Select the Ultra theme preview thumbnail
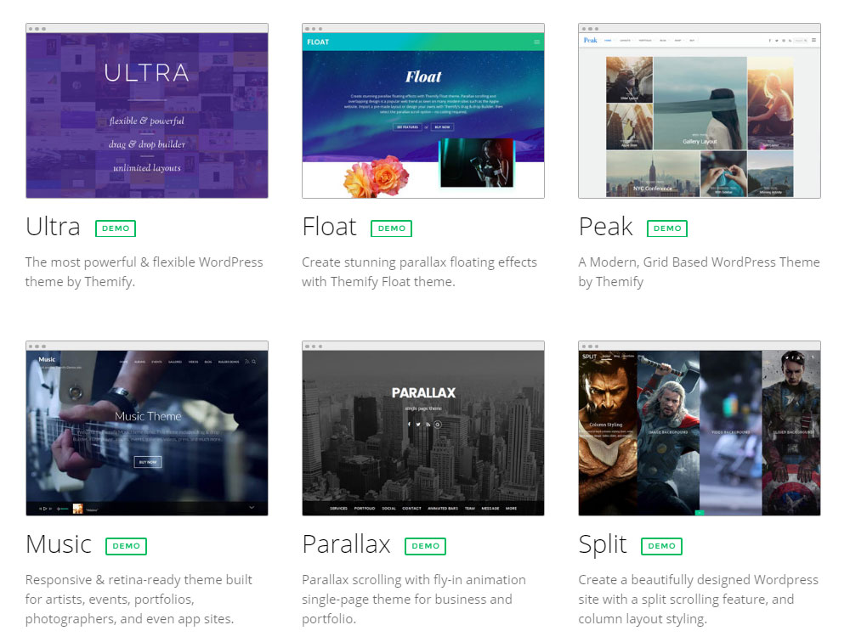850x642 pixels. click(x=147, y=111)
